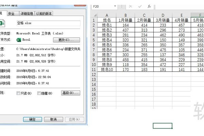
Task: Click the file size 21.7 MB (22,802,512 字节)
Action: [x=36, y=55]
